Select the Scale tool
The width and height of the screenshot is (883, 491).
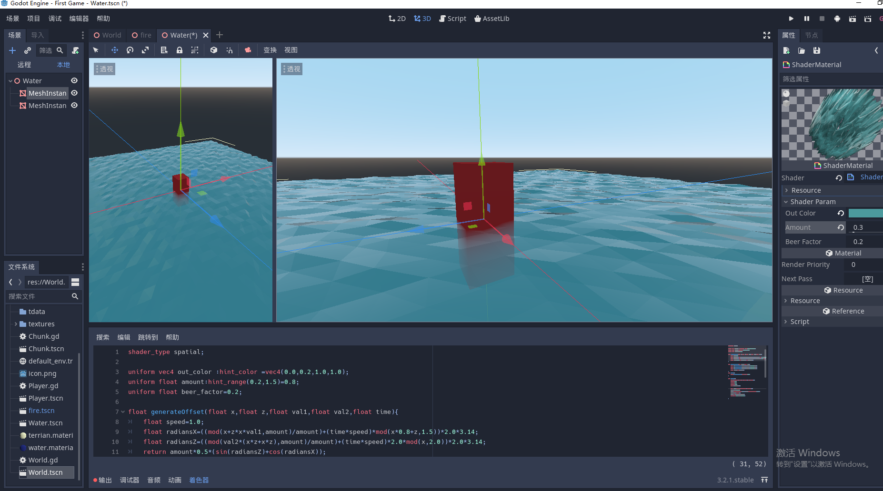[x=145, y=50]
